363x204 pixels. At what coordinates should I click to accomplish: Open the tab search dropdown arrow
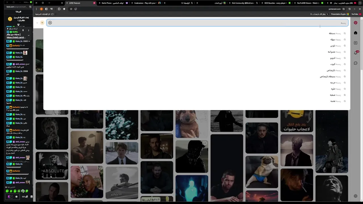click(360, 3)
